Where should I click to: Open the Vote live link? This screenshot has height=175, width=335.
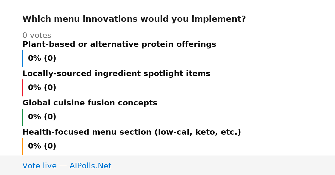67,166
